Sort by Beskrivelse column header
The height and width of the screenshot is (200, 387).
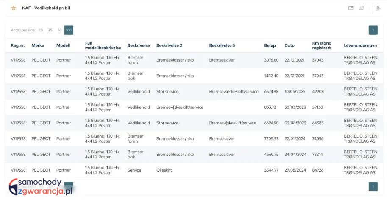[x=139, y=45]
